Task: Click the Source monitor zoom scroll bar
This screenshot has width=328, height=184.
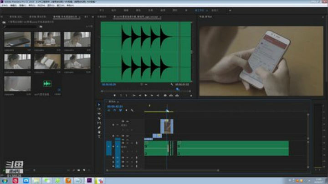Action: point(146,92)
